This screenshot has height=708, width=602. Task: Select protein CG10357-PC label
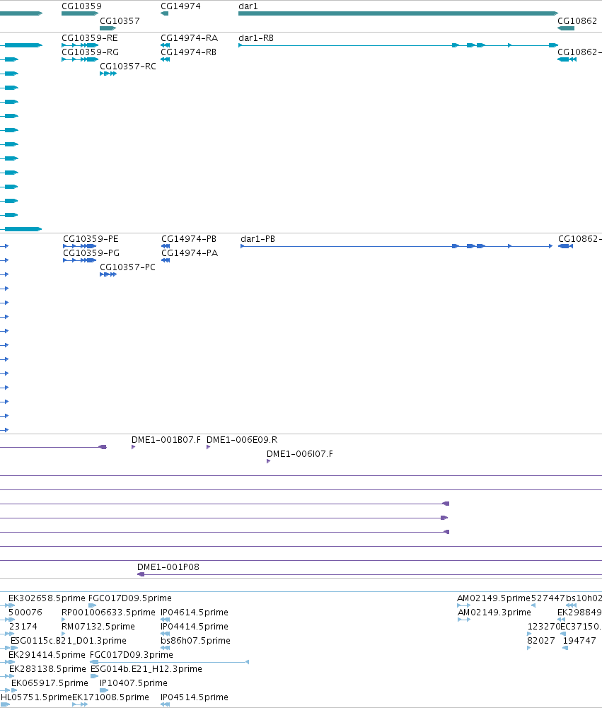[127, 267]
